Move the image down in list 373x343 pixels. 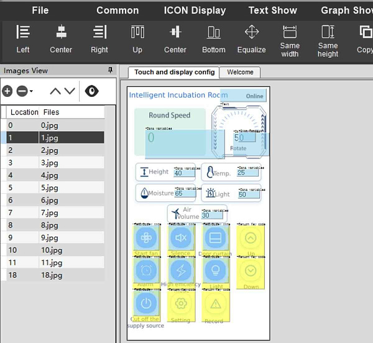tap(70, 91)
